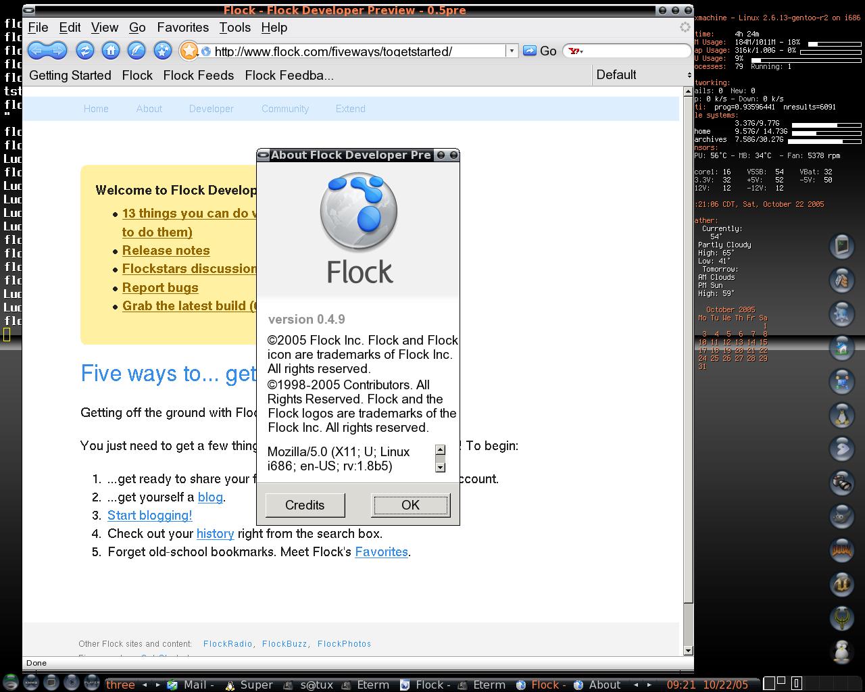Open FlockBuzz link in footer

[x=285, y=644]
